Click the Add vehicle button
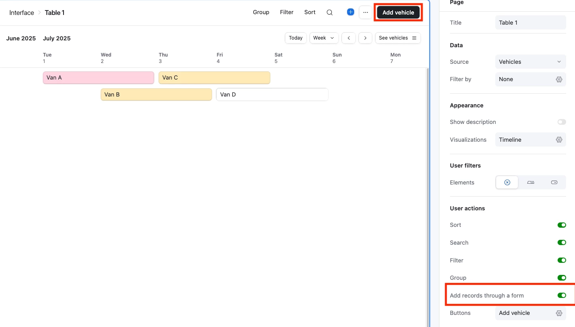The height and width of the screenshot is (327, 575). 398,13
